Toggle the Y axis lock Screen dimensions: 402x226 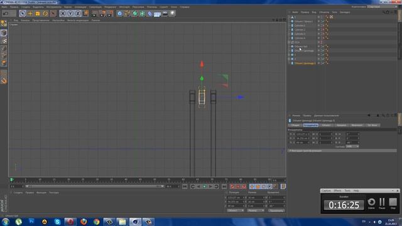[70, 13]
